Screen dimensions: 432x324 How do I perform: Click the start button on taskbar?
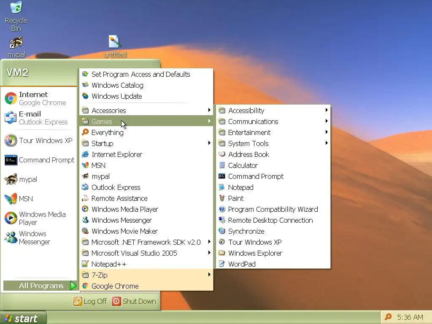point(23,318)
